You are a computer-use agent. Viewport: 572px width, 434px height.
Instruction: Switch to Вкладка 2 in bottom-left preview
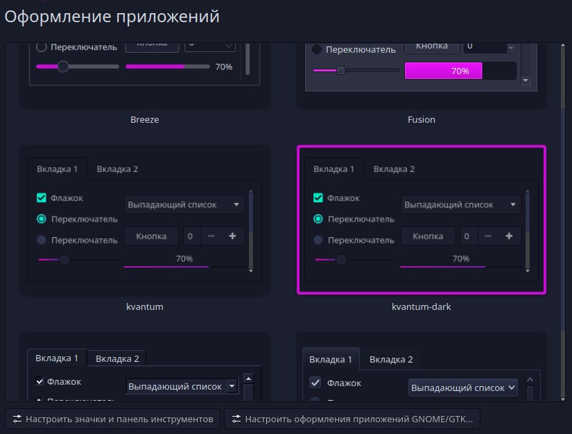117,358
